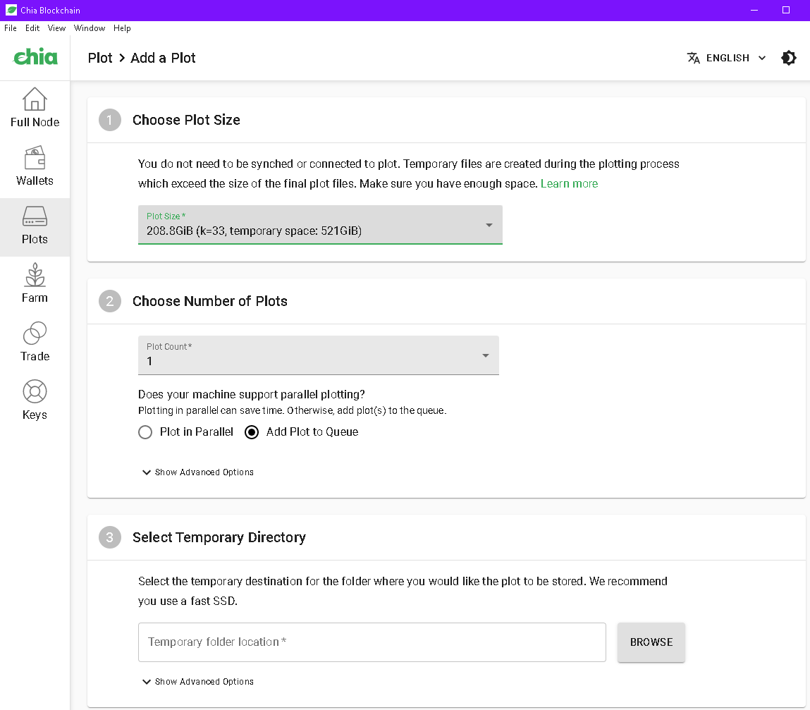This screenshot has height=710, width=810.
Task: Click the Chia logo
Action: point(35,58)
